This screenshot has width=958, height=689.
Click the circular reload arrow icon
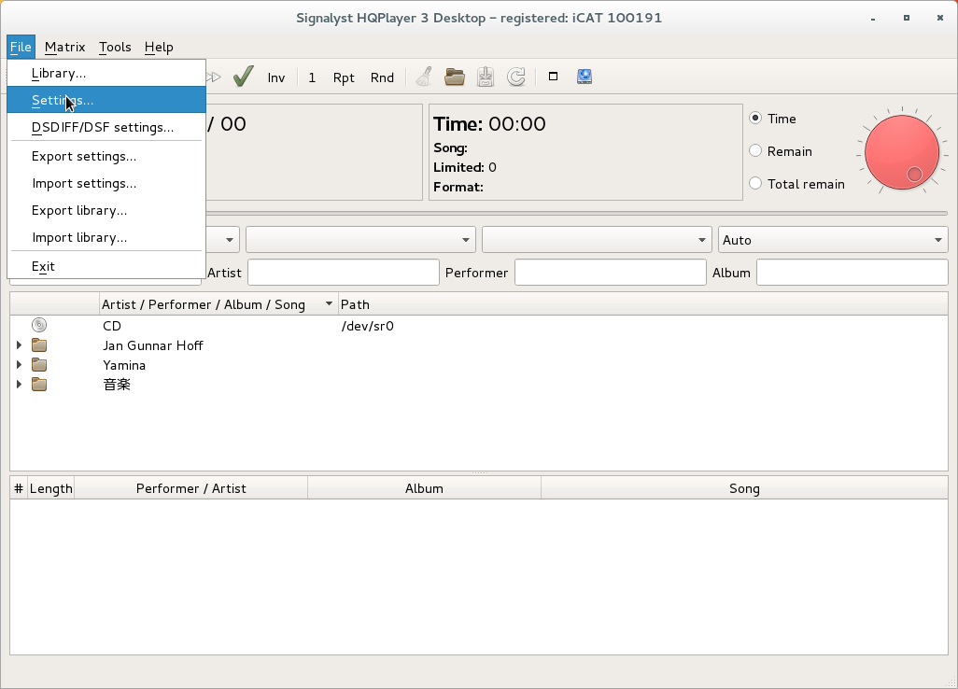coord(516,77)
